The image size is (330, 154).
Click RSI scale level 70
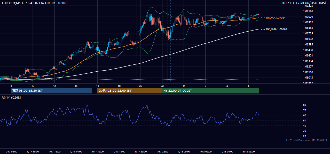(x=304, y=110)
